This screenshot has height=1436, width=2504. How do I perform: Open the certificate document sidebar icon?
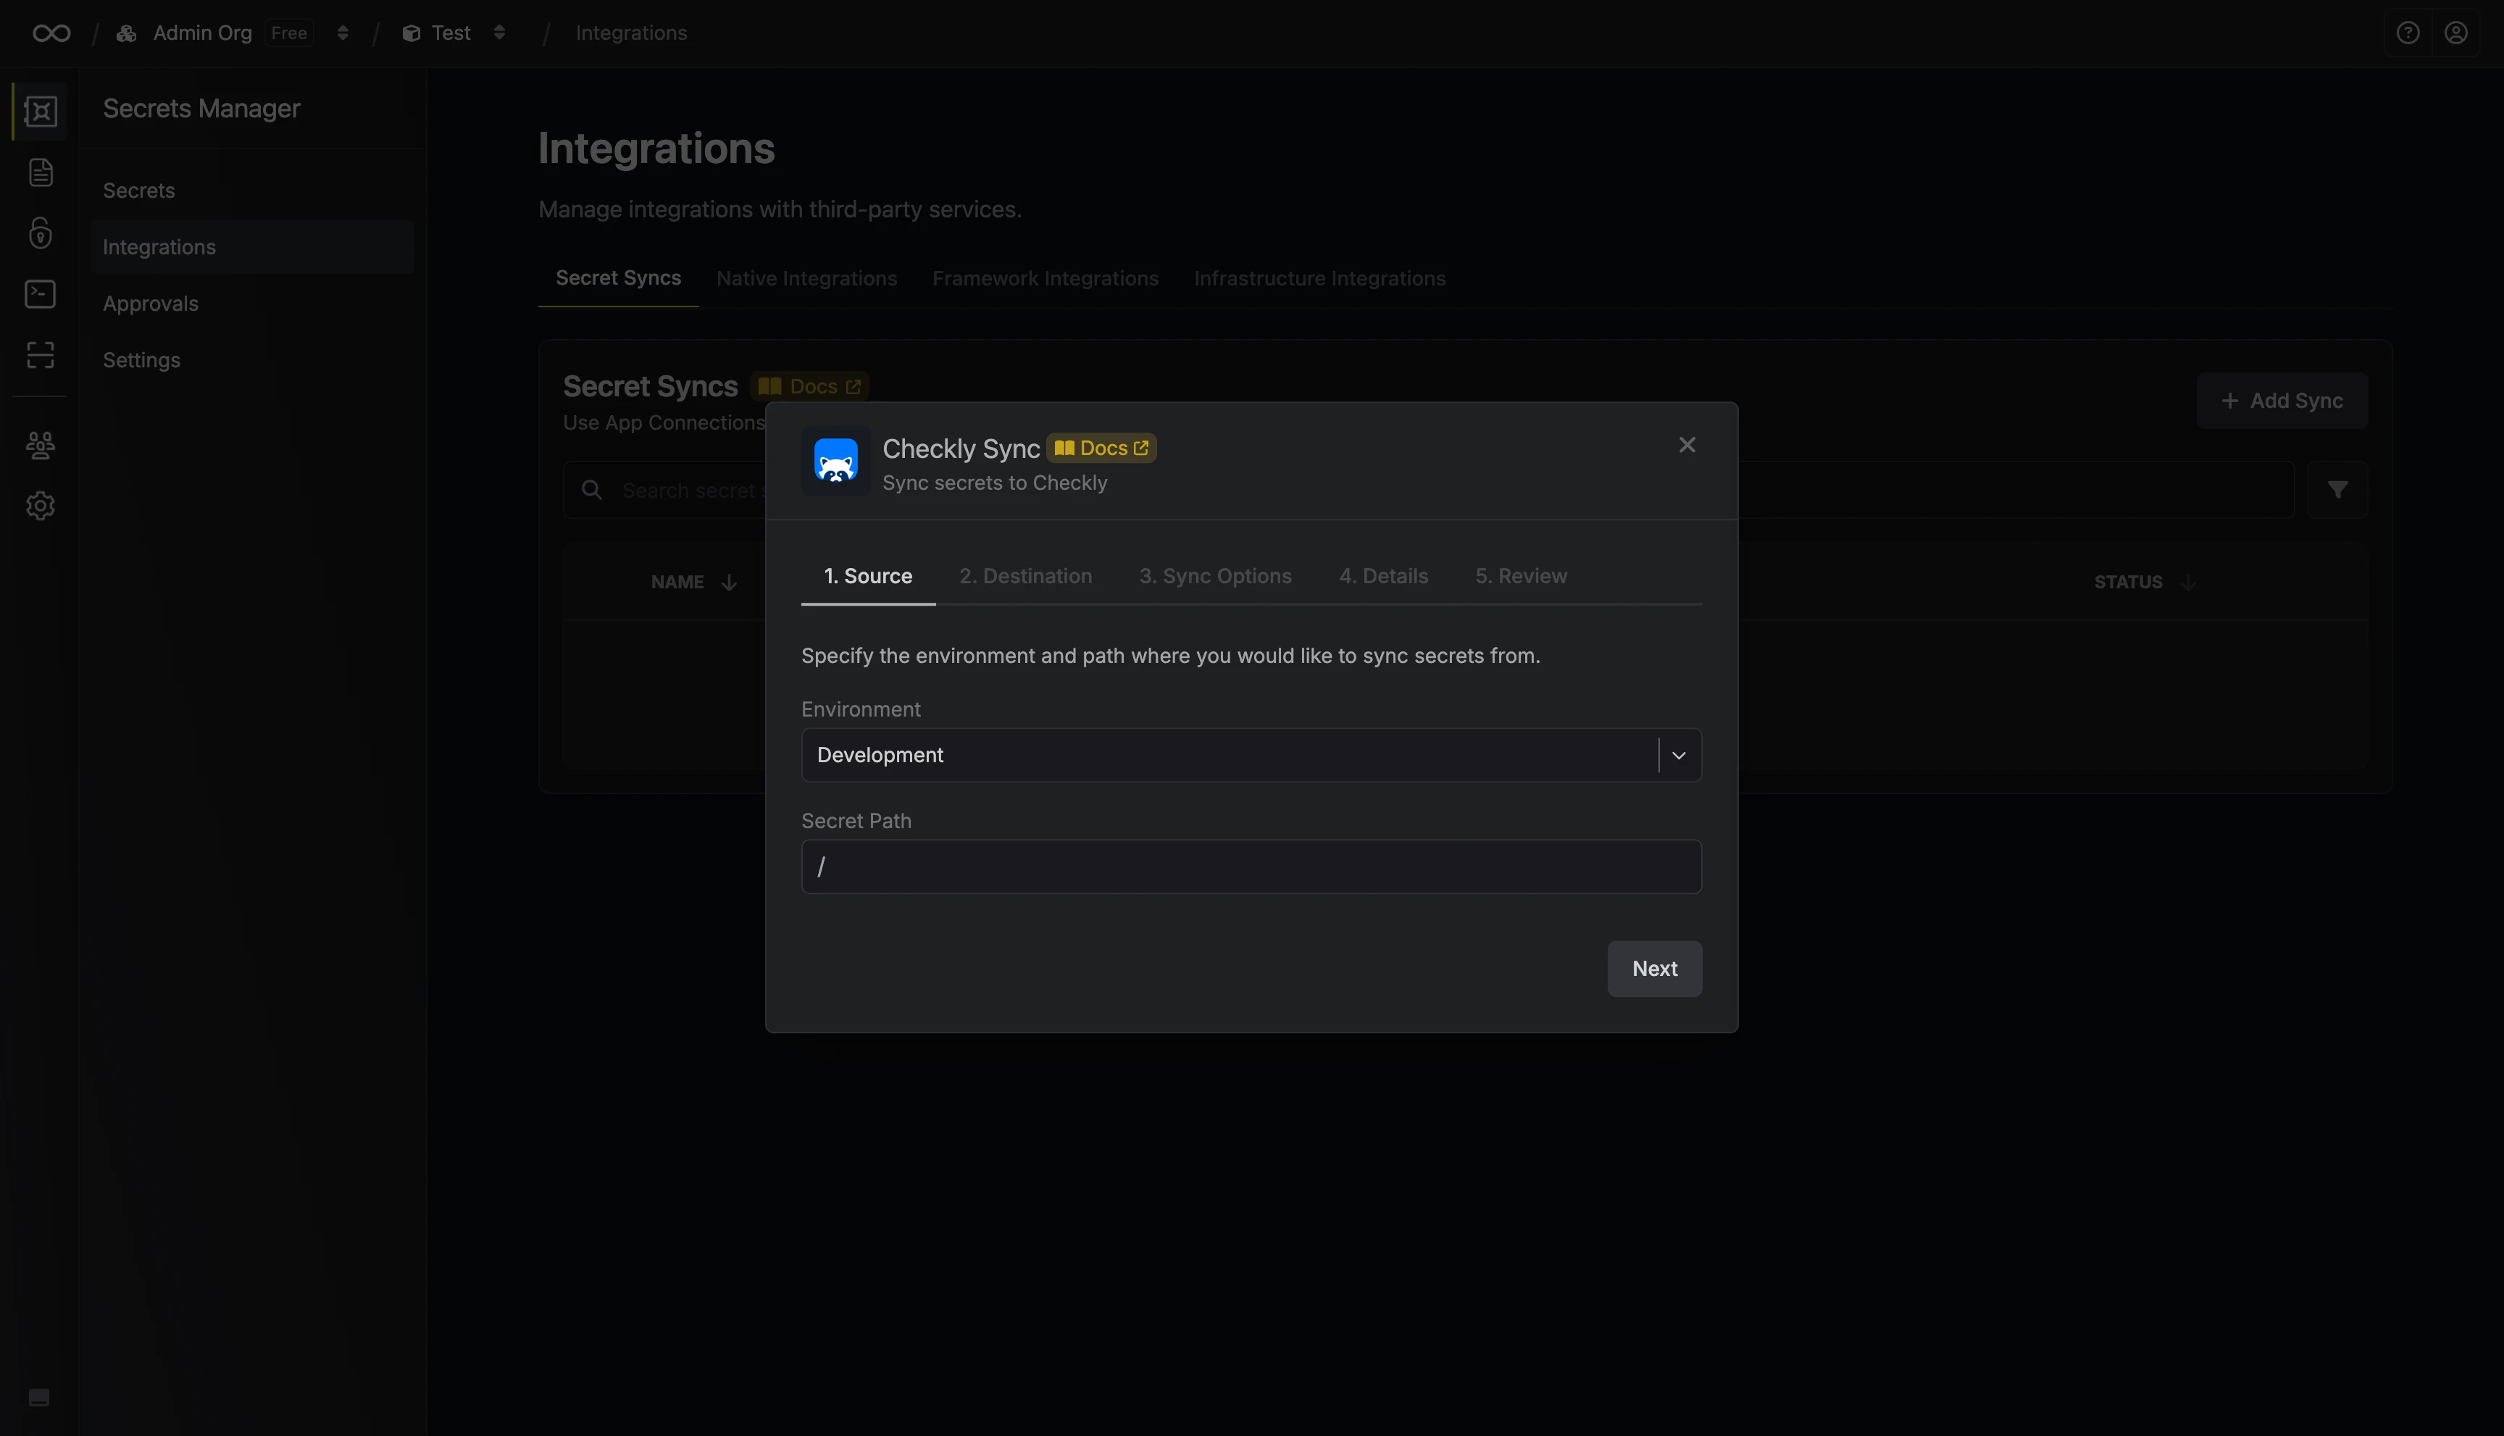coord(41,172)
